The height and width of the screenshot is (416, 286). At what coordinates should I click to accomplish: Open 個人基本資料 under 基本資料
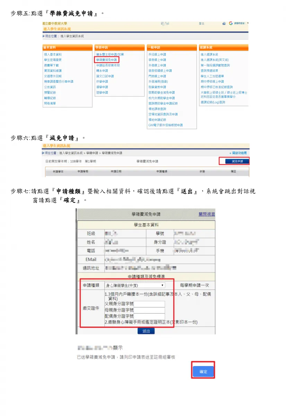[53, 54]
